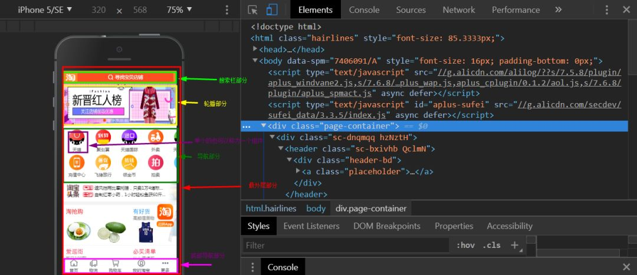The width and height of the screenshot is (637, 275).
Task: Expand the head node
Action: 255,49
